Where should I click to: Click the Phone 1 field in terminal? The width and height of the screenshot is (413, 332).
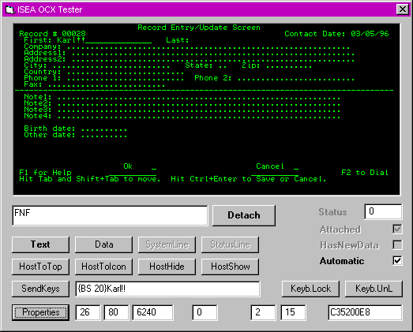pyautogui.click(x=126, y=78)
